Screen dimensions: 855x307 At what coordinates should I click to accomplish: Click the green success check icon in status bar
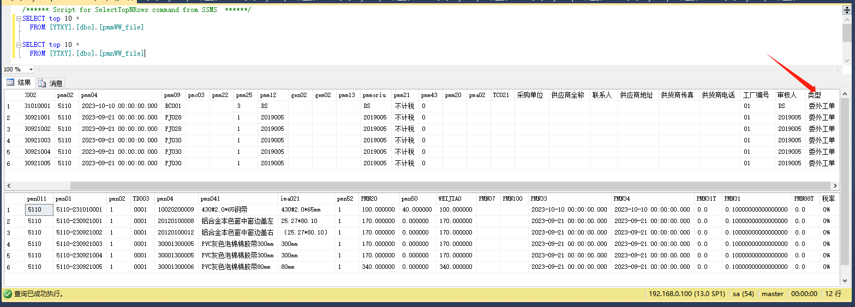click(8, 294)
